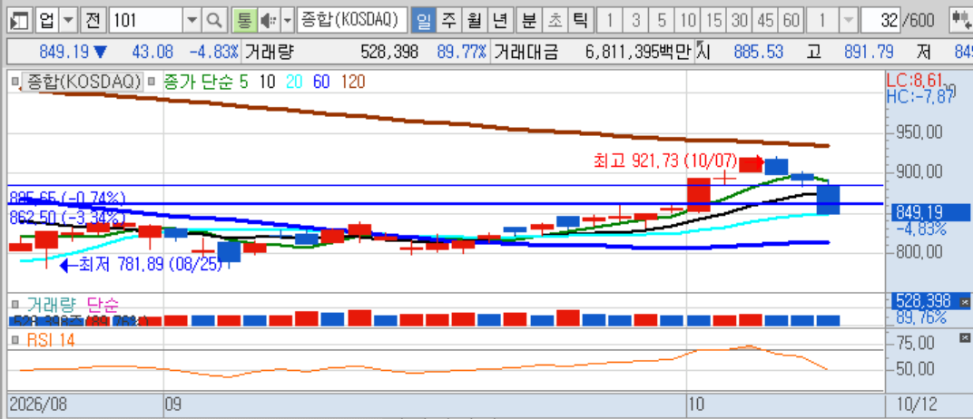Click the 거래대금 label in the info bar
This screenshot has height=419, width=973.
pyautogui.click(x=526, y=52)
